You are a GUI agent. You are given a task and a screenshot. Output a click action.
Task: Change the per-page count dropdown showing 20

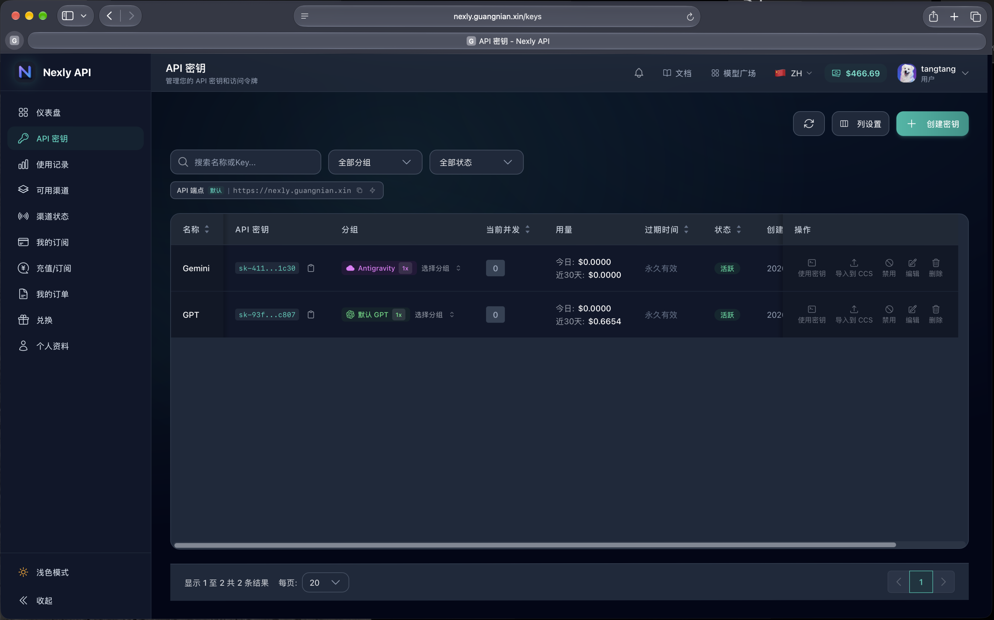[325, 582]
